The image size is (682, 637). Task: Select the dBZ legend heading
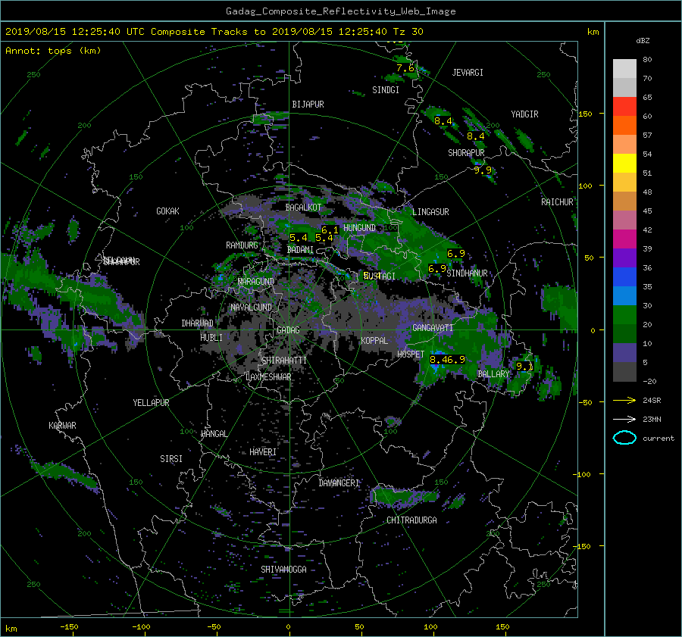(x=643, y=41)
